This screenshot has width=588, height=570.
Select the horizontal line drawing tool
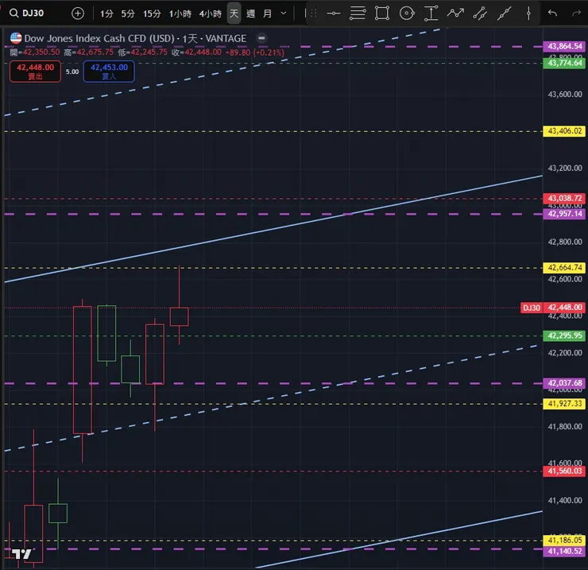tap(334, 14)
